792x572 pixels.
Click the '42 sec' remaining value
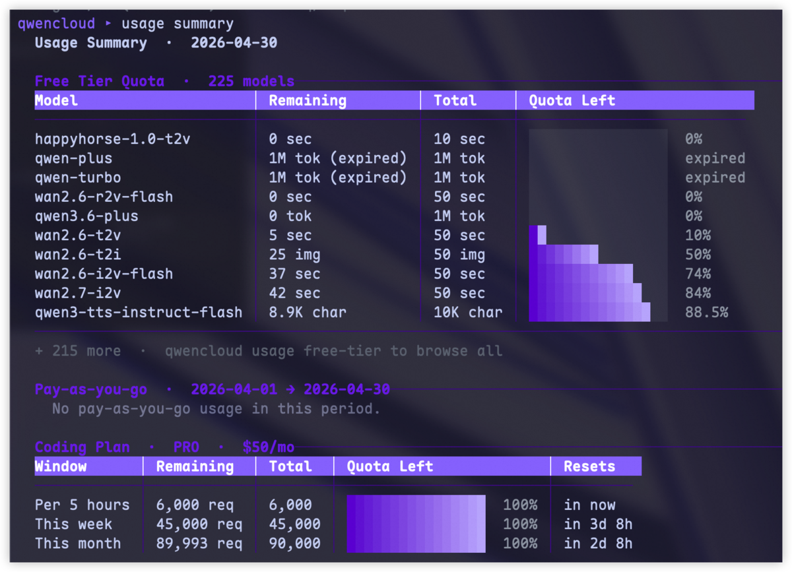294,293
